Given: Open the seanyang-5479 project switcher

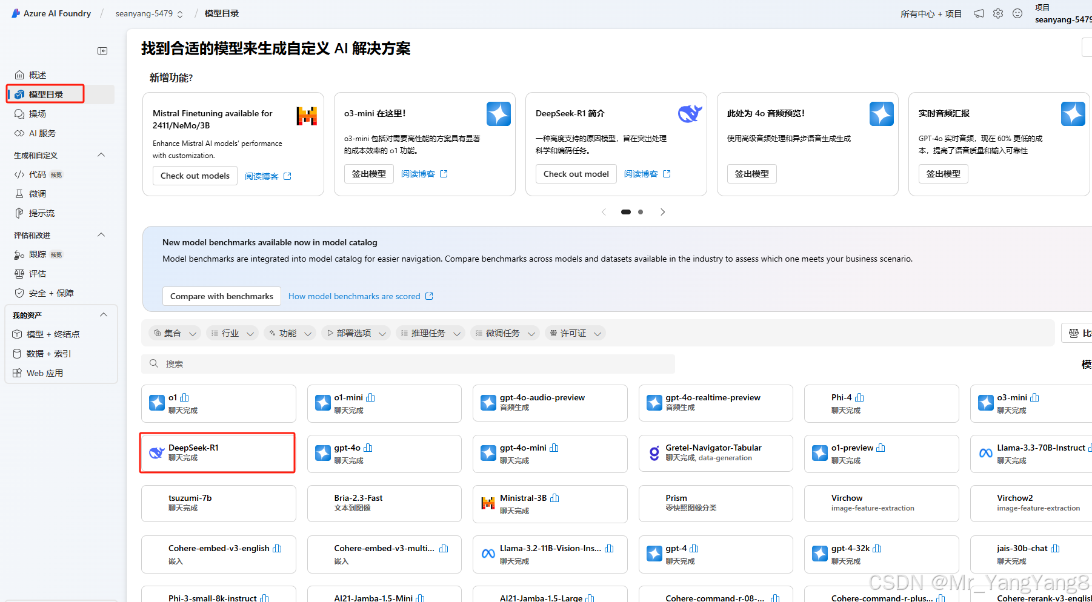Looking at the screenshot, I should [x=149, y=13].
